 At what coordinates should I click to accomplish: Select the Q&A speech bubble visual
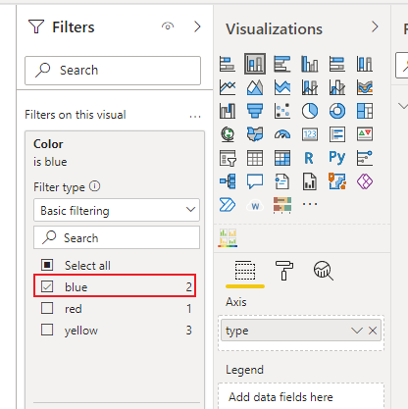tap(255, 181)
